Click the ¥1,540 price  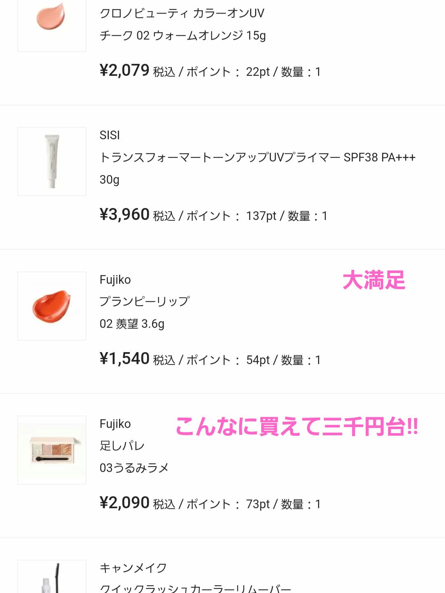point(124,359)
